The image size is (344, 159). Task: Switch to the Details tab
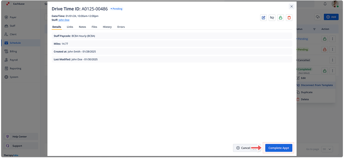pyautogui.click(x=57, y=27)
